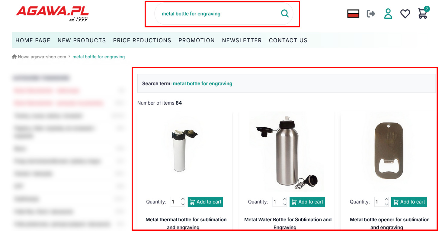Increase quantity for Metal thermal bottle
439x231 pixels.
click(183, 199)
